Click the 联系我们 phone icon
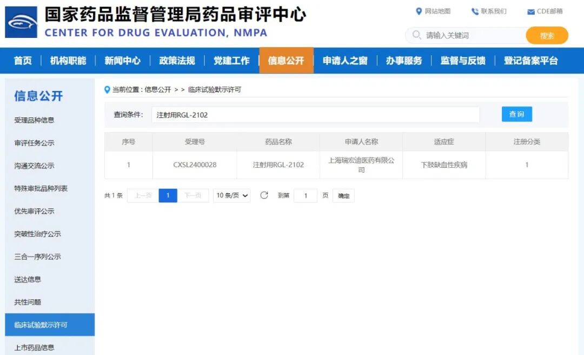 (x=475, y=11)
